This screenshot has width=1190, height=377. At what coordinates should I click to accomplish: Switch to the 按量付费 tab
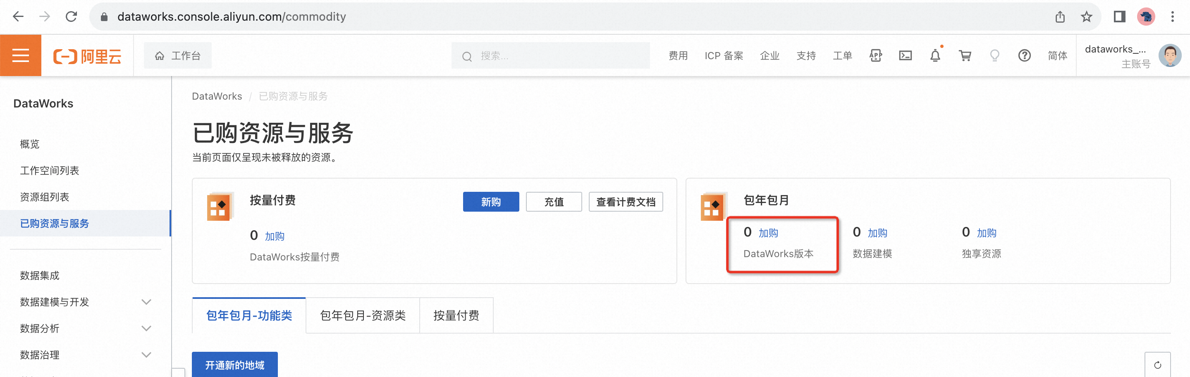(456, 315)
